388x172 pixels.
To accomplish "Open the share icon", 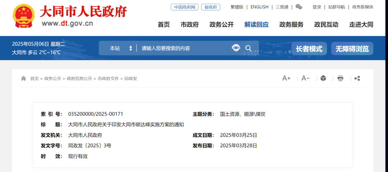I will (357, 78).
